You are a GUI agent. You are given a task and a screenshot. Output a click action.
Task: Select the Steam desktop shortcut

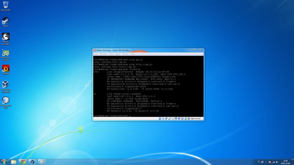click(6, 21)
